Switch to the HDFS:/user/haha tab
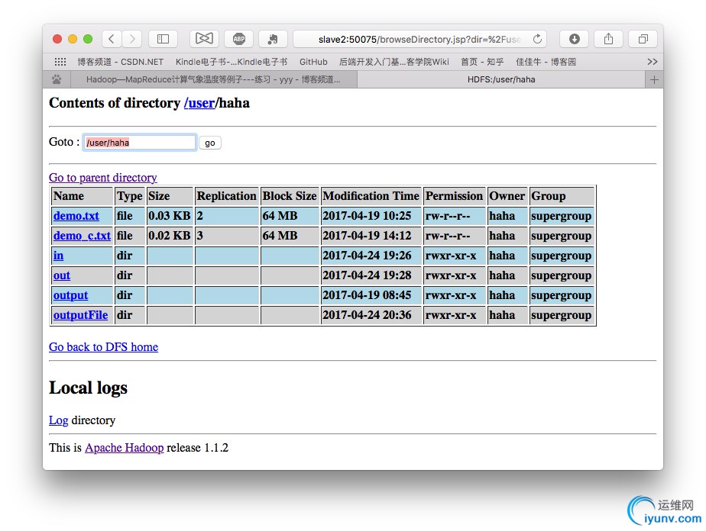Screen dimensions: 706x531 (x=501, y=79)
